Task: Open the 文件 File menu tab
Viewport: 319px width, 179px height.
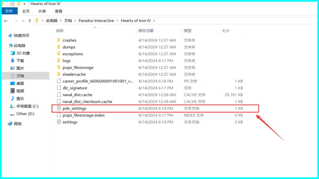Action: [9, 11]
